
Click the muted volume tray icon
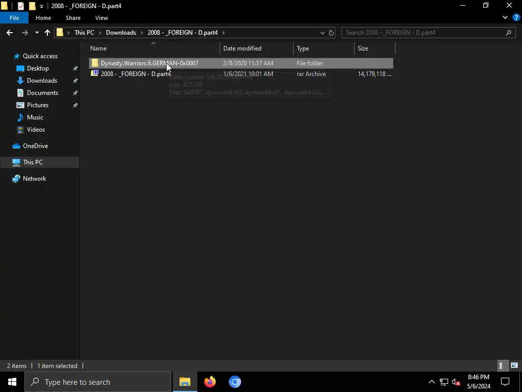point(456,382)
